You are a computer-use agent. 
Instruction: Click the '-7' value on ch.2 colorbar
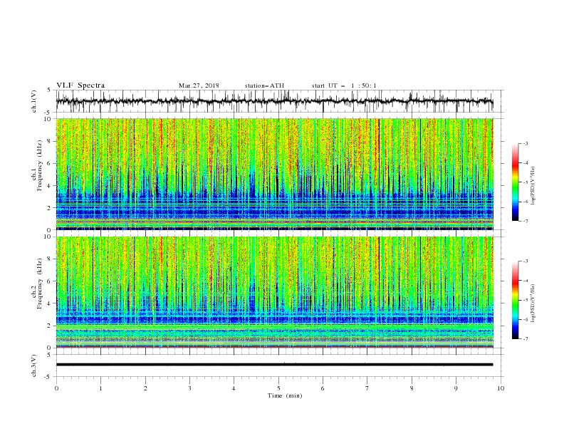coord(525,339)
